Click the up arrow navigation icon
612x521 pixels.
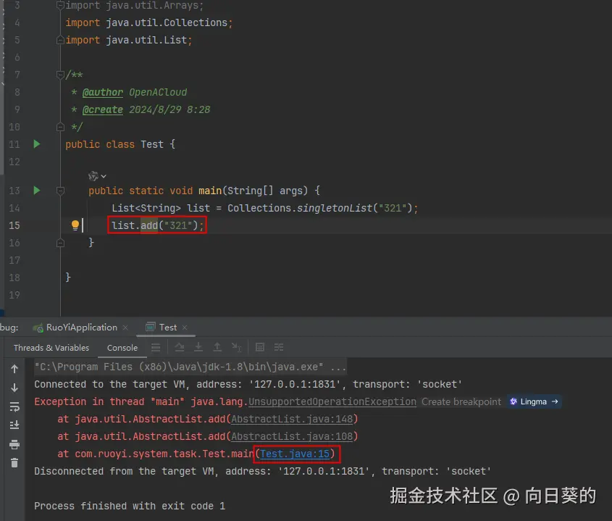click(14, 369)
